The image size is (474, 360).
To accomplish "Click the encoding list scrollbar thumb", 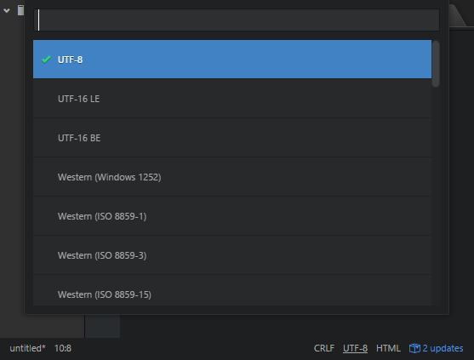I will pyautogui.click(x=436, y=64).
